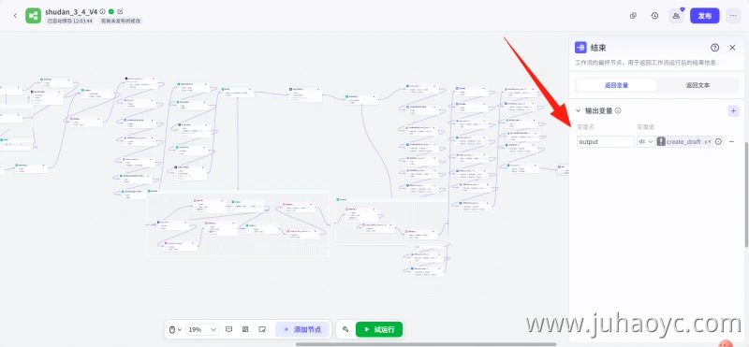Select the 返回变量 tab
The width and height of the screenshot is (749, 347).
coord(616,85)
